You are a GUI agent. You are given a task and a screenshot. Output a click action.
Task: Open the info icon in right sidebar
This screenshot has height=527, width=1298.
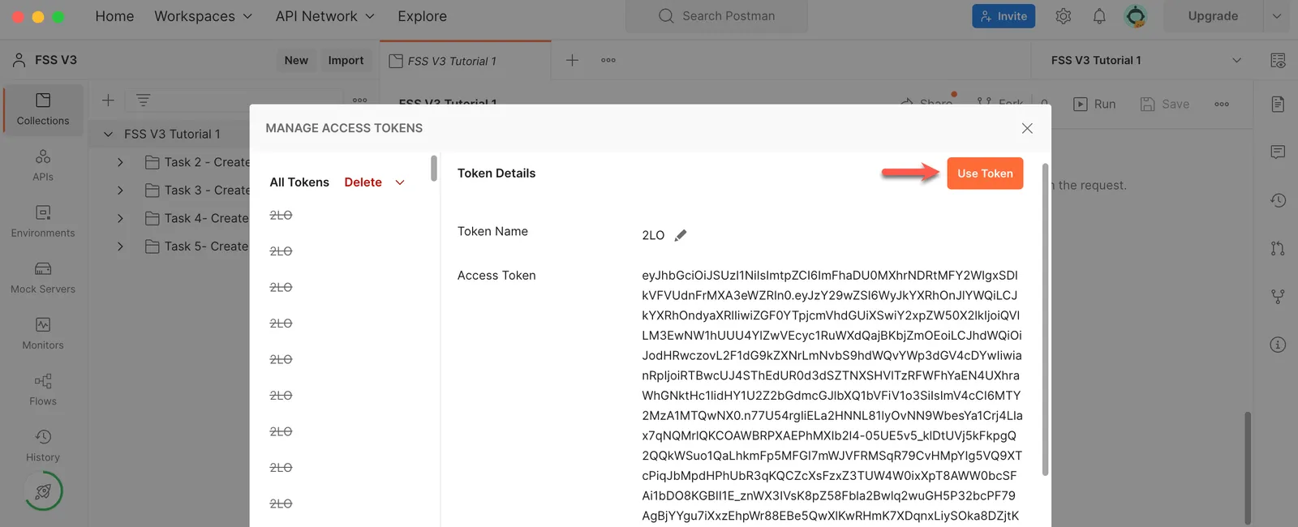coord(1278,345)
